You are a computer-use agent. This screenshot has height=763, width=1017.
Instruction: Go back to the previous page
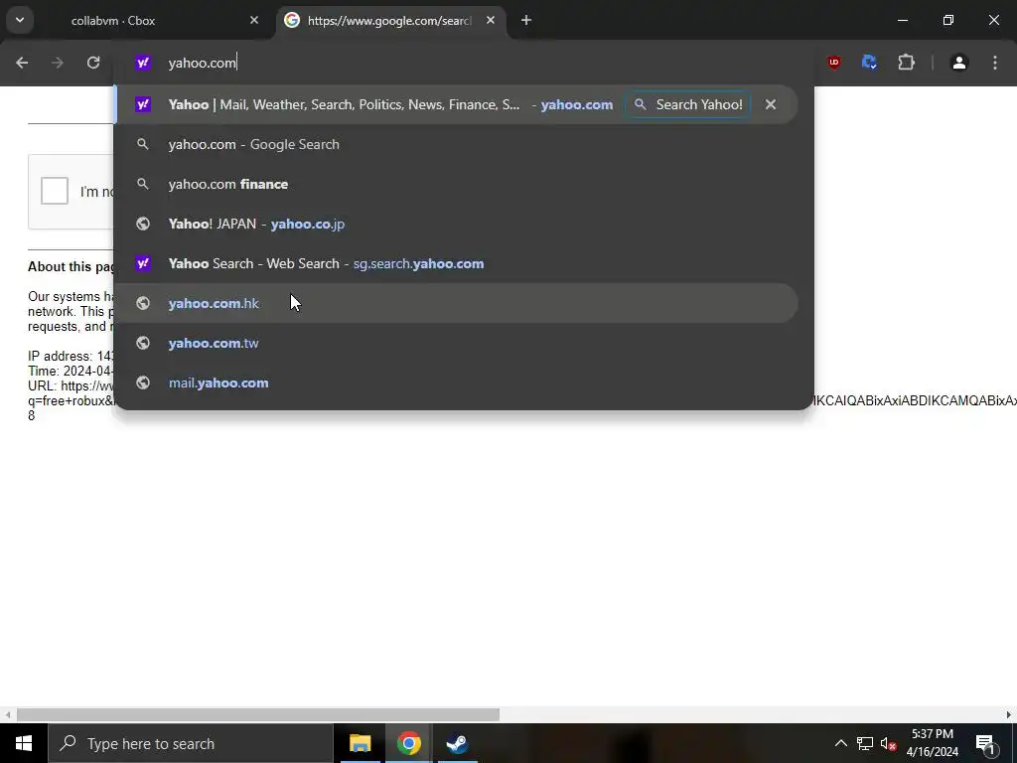pos(22,63)
